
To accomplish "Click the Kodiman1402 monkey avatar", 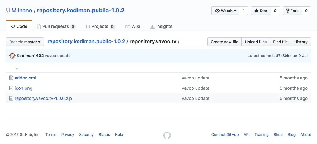I will point(12,56).
